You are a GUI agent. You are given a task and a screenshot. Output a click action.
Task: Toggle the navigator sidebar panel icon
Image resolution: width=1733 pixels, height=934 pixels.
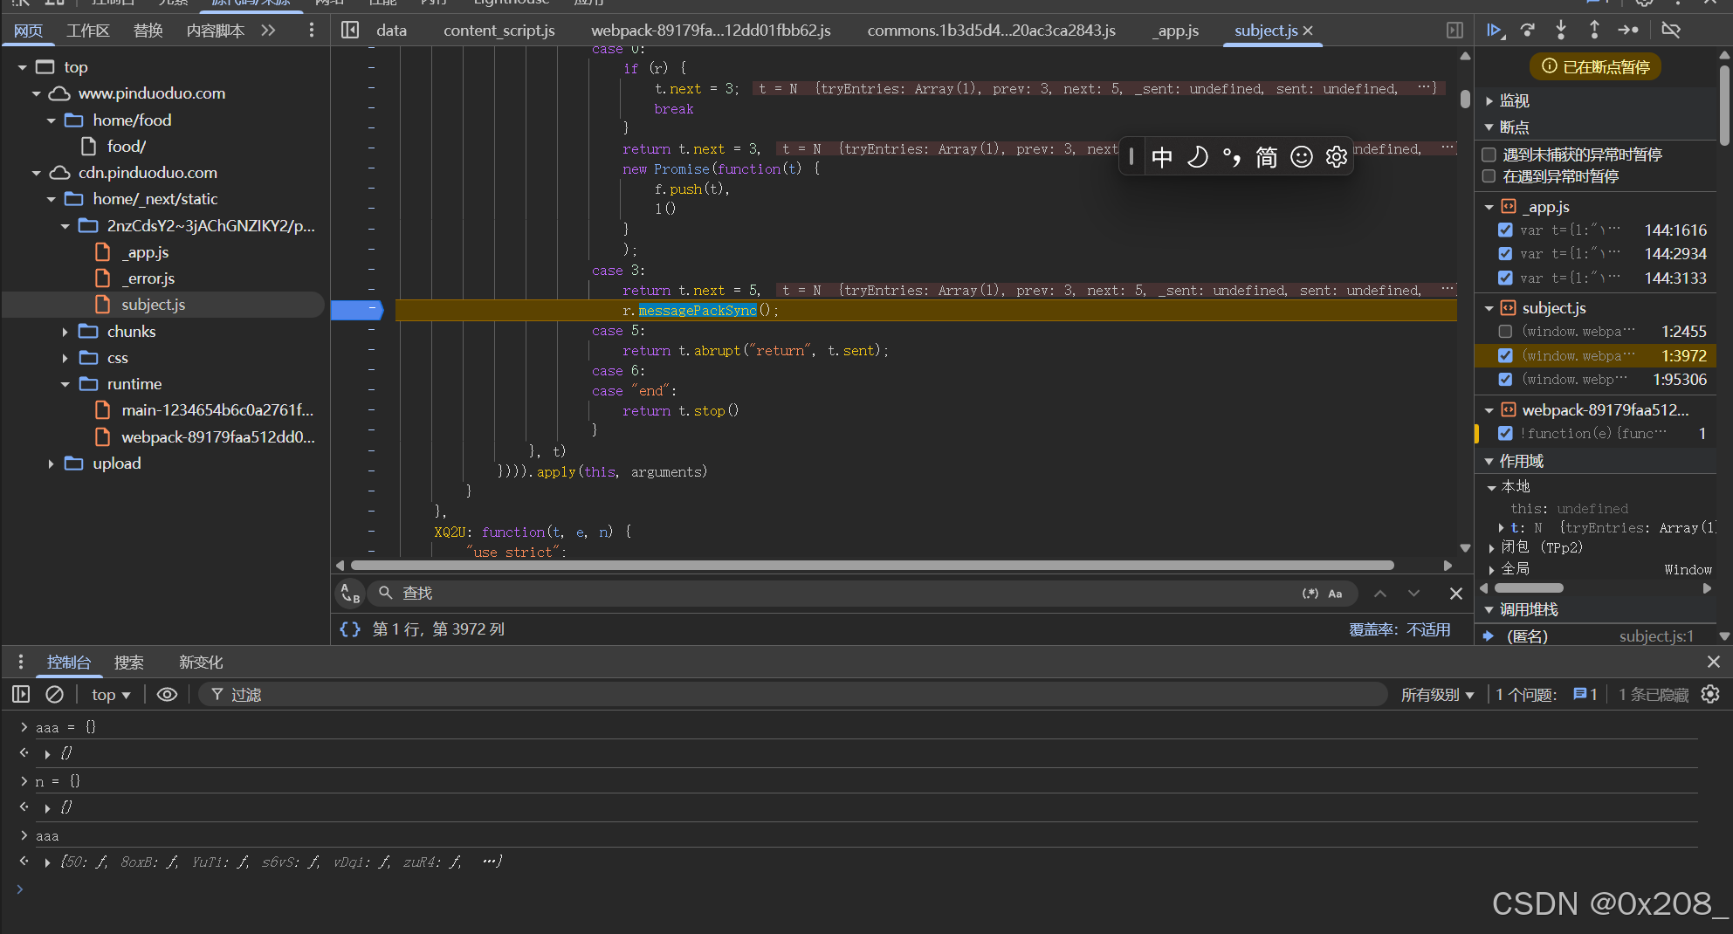pyautogui.click(x=350, y=31)
